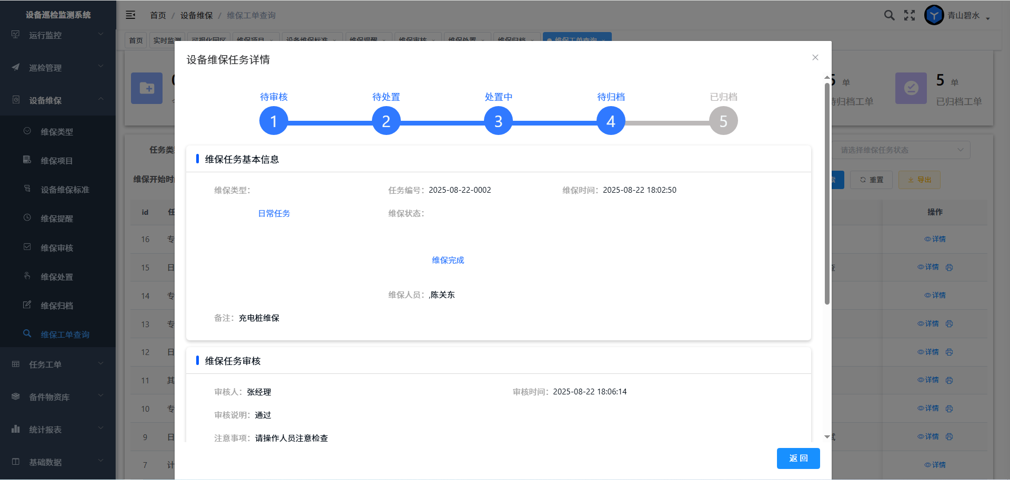
Task: Open 维保类型 in the sidebar
Action: click(57, 132)
